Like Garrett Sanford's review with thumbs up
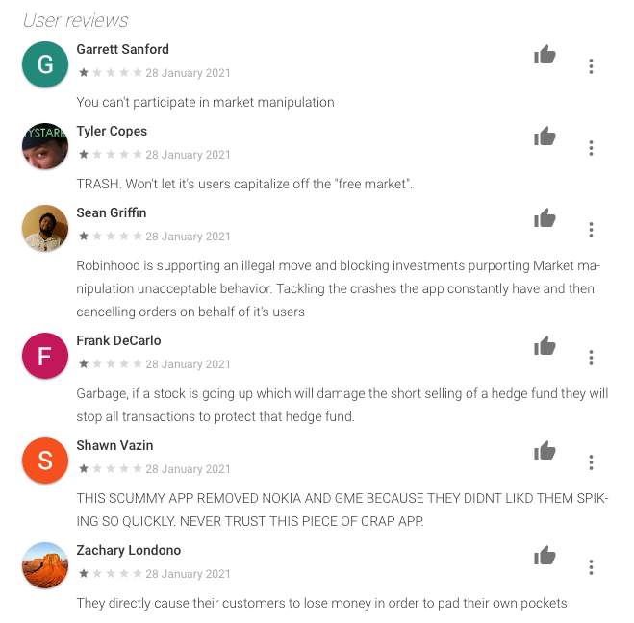This screenshot has width=634, height=623. tap(545, 56)
